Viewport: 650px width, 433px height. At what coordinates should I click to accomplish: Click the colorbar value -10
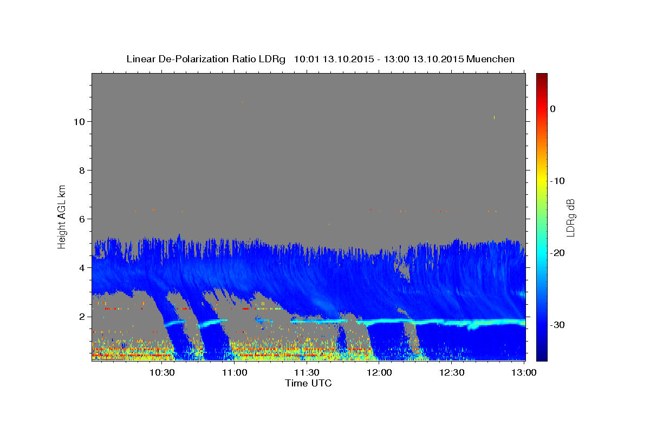558,181
